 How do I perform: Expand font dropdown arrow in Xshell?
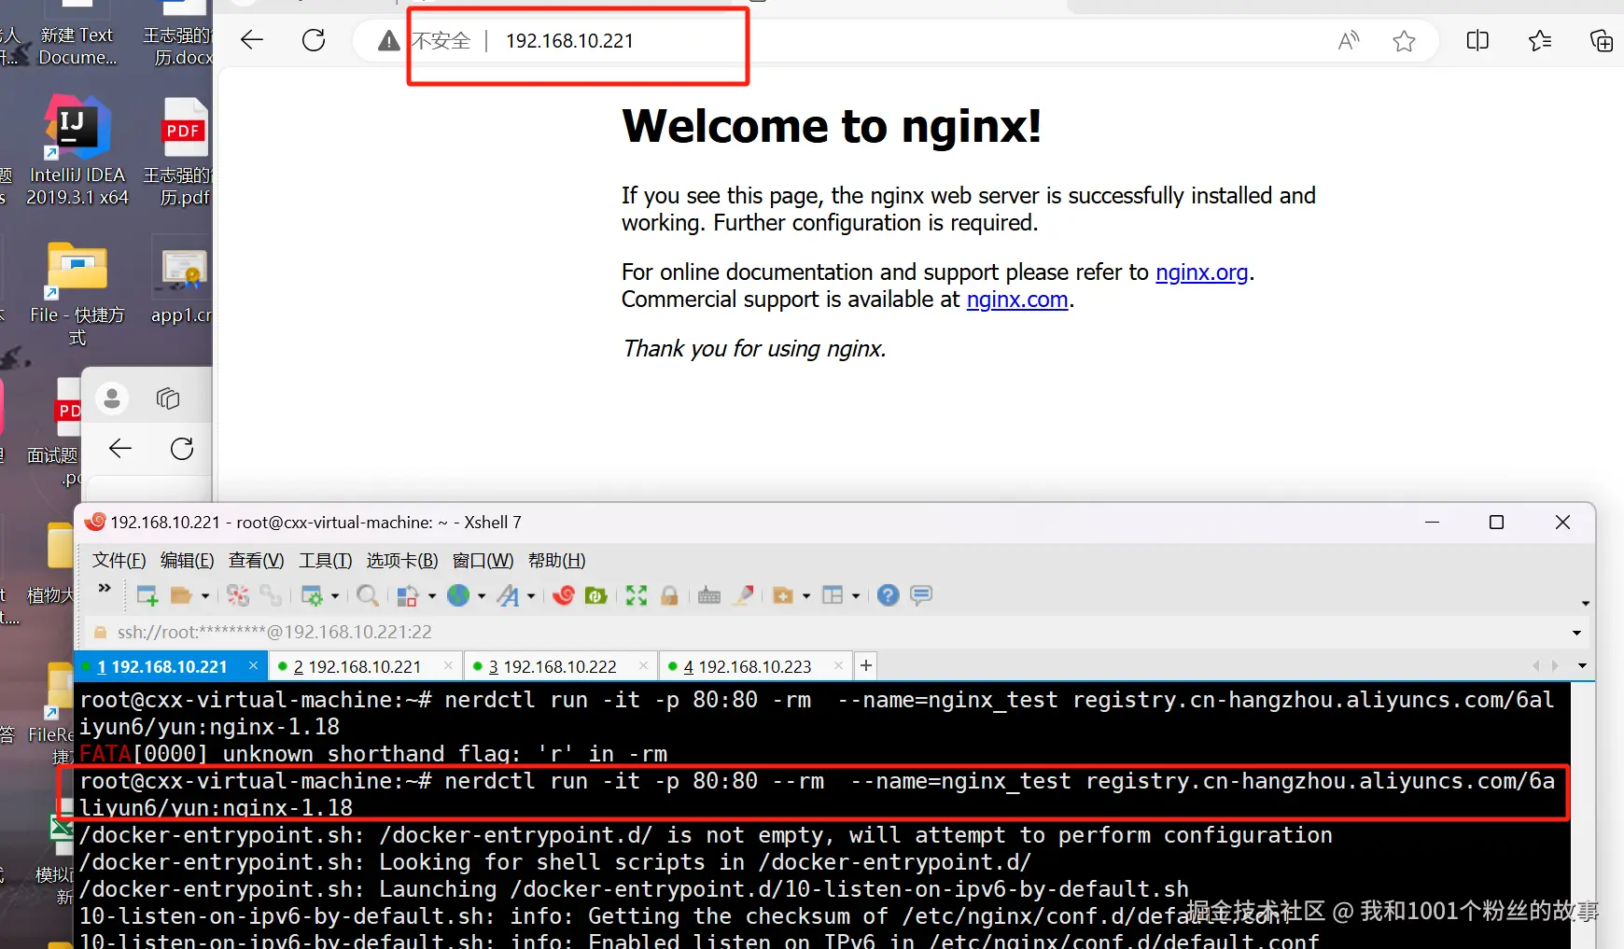point(531,596)
